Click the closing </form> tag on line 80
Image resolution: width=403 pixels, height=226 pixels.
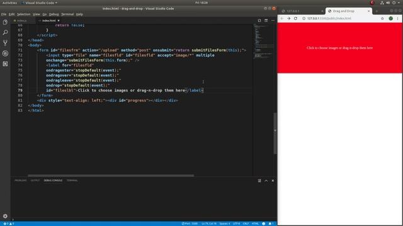(45, 95)
